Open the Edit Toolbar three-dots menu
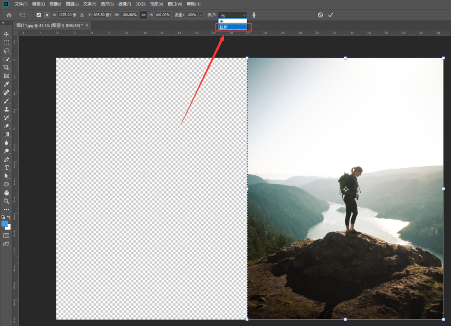 coord(6,209)
